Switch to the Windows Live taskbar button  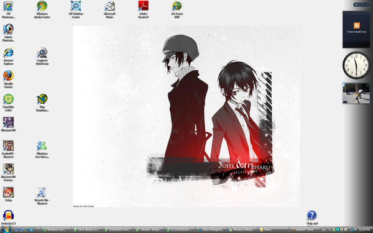pos(56,230)
